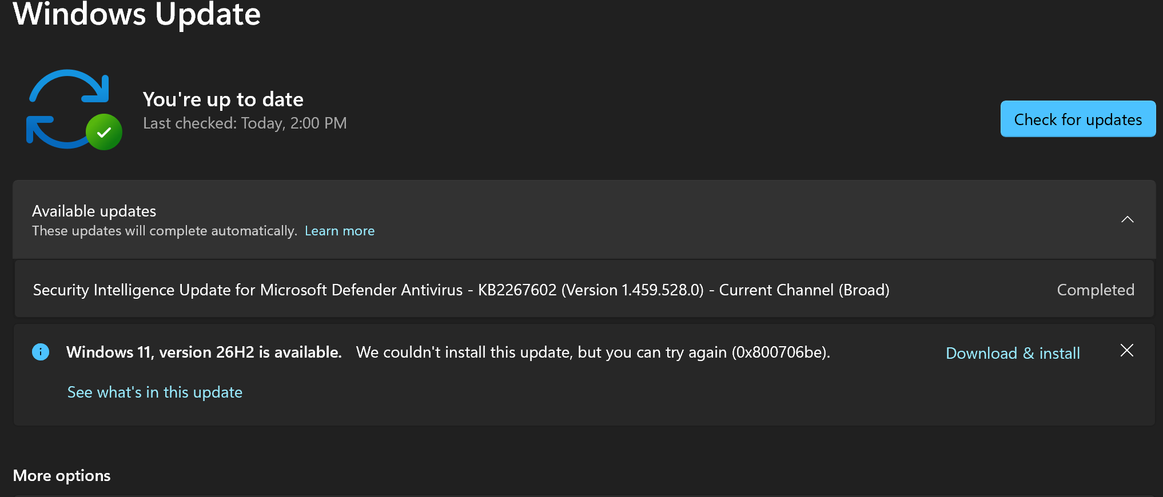Click Windows 11, version 26H2 is available text
1163x497 pixels.
point(204,352)
